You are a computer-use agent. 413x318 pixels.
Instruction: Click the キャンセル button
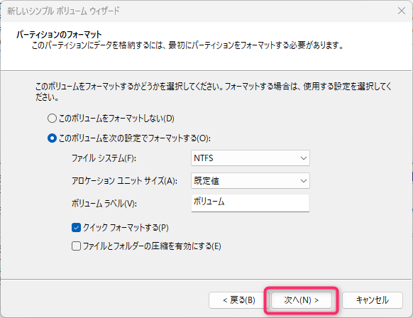click(373, 300)
